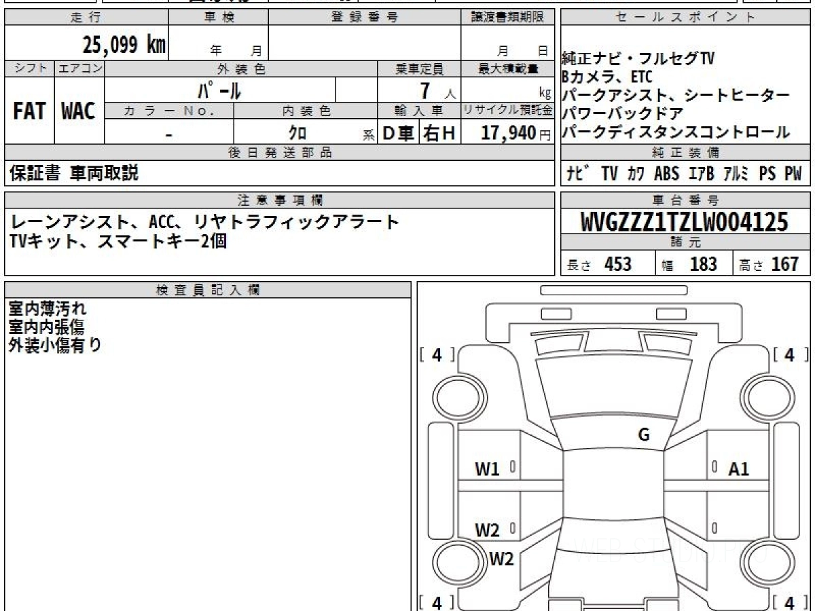815x611 pixels.
Task: Click the 最大積載量 header
Action: click(508, 69)
